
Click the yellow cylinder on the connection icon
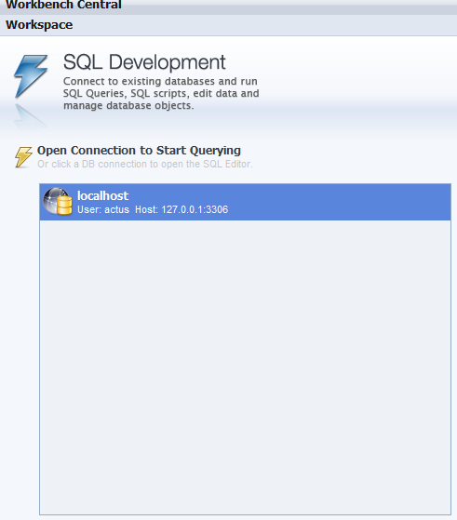click(64, 206)
